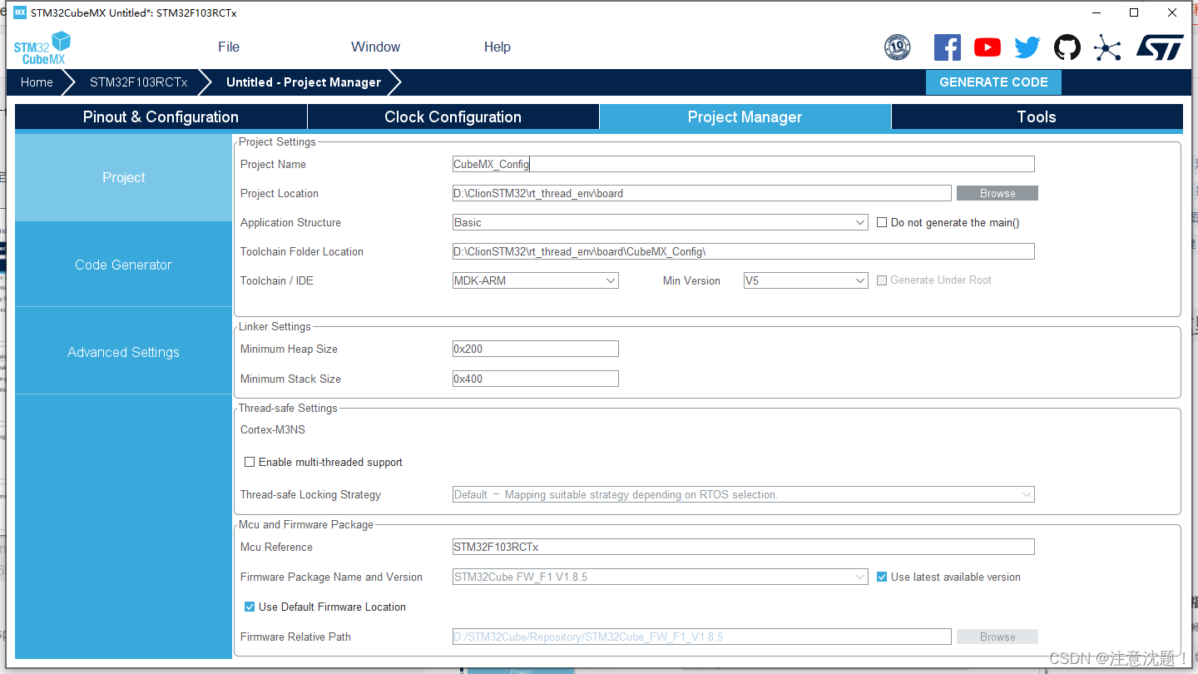Open the File menu

[229, 47]
